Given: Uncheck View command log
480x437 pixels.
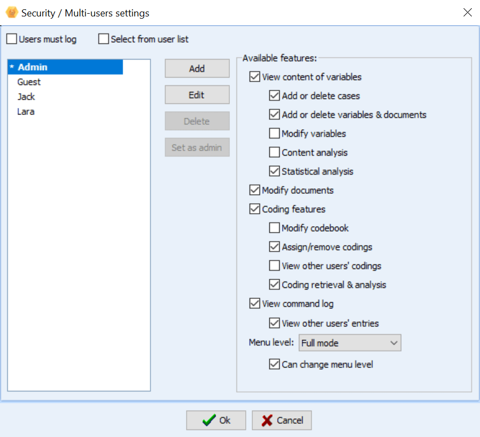Looking at the screenshot, I should 255,303.
